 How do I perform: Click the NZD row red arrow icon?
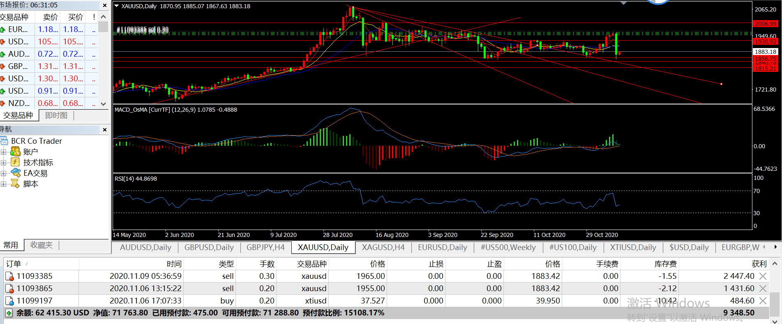point(2,103)
